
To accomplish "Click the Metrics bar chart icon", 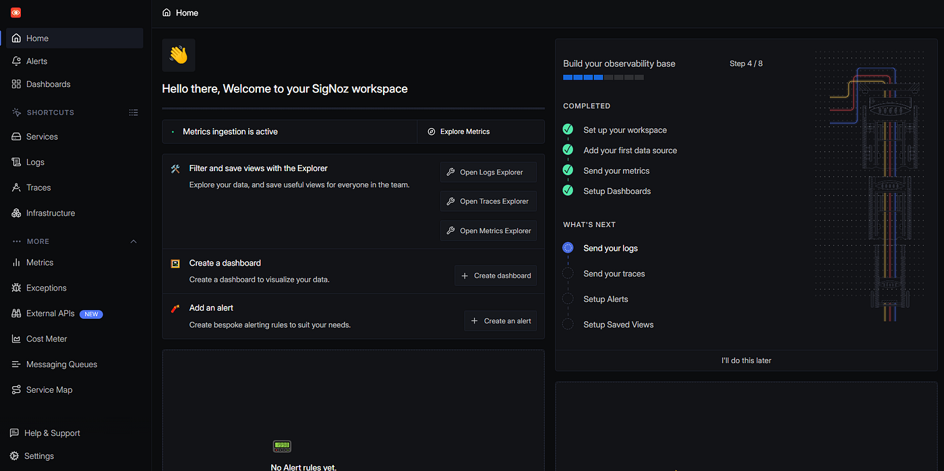I will (x=17, y=263).
